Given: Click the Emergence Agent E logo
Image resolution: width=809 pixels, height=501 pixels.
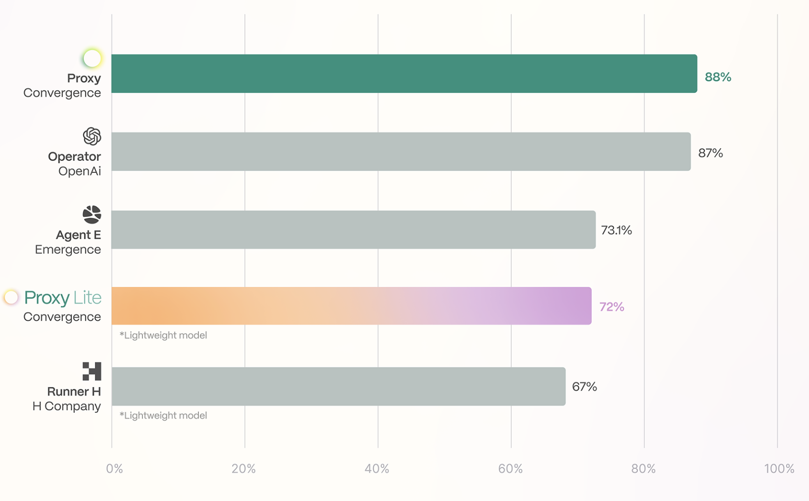Looking at the screenshot, I should pos(92,215).
